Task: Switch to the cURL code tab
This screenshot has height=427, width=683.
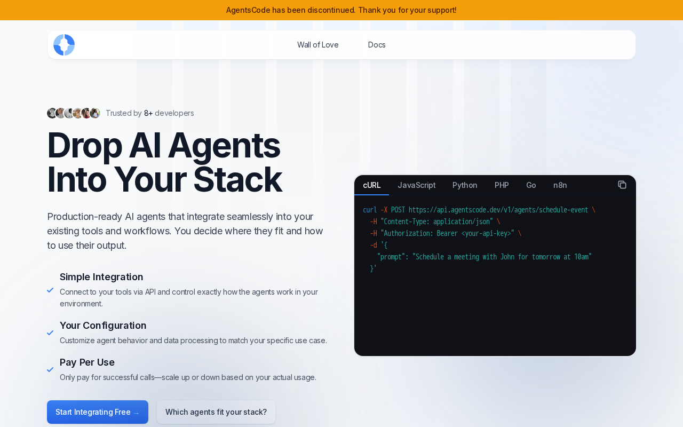Action: click(372, 185)
